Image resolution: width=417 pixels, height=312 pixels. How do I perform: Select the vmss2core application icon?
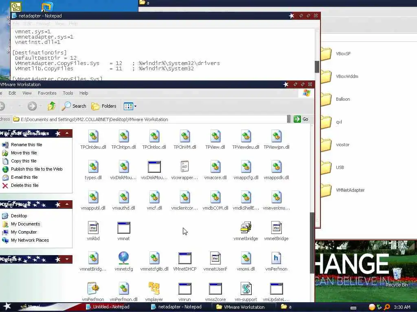[215, 289]
